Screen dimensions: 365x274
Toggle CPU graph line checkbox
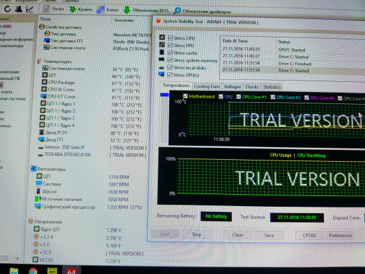[221, 96]
